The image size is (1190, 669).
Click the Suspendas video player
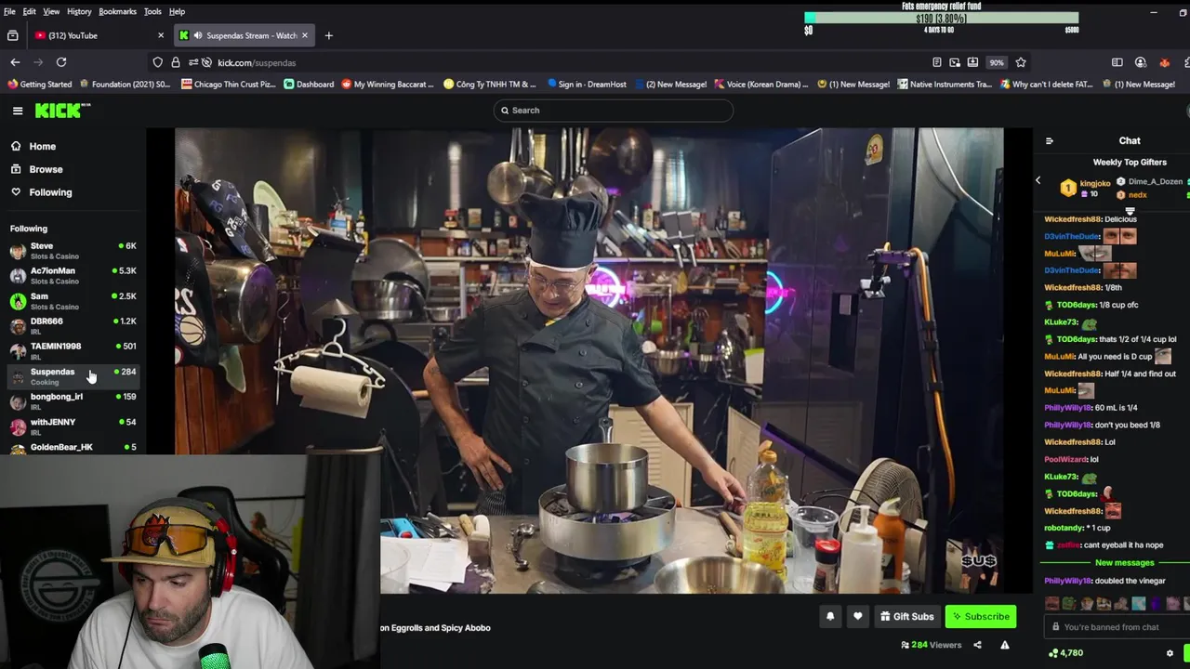589,361
